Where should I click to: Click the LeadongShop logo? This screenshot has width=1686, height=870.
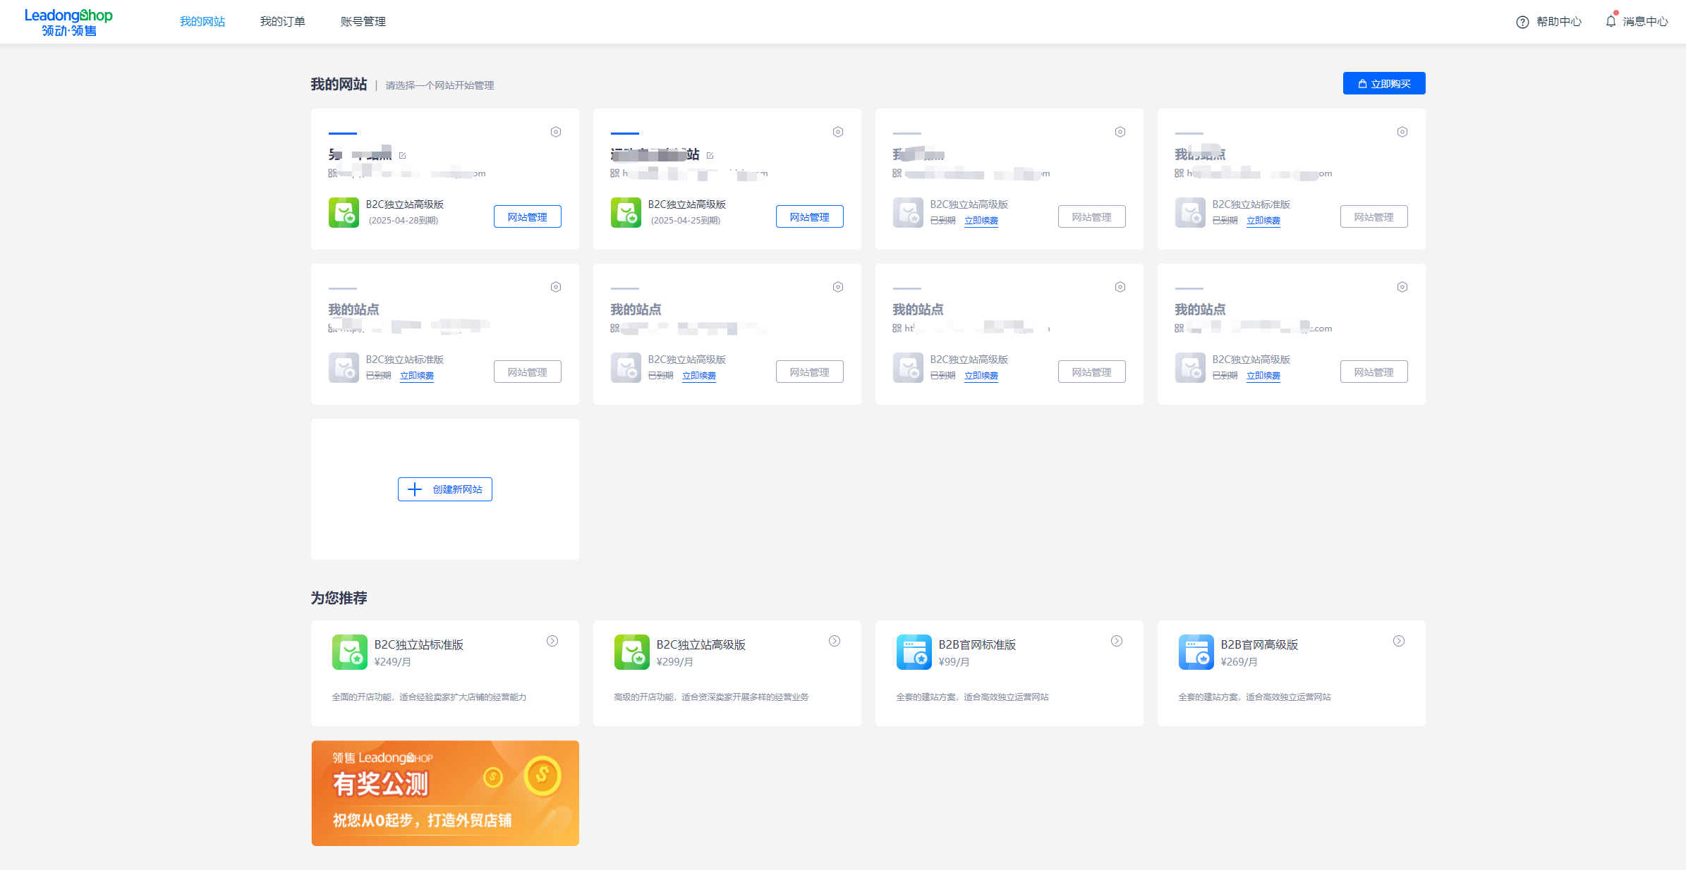68,22
